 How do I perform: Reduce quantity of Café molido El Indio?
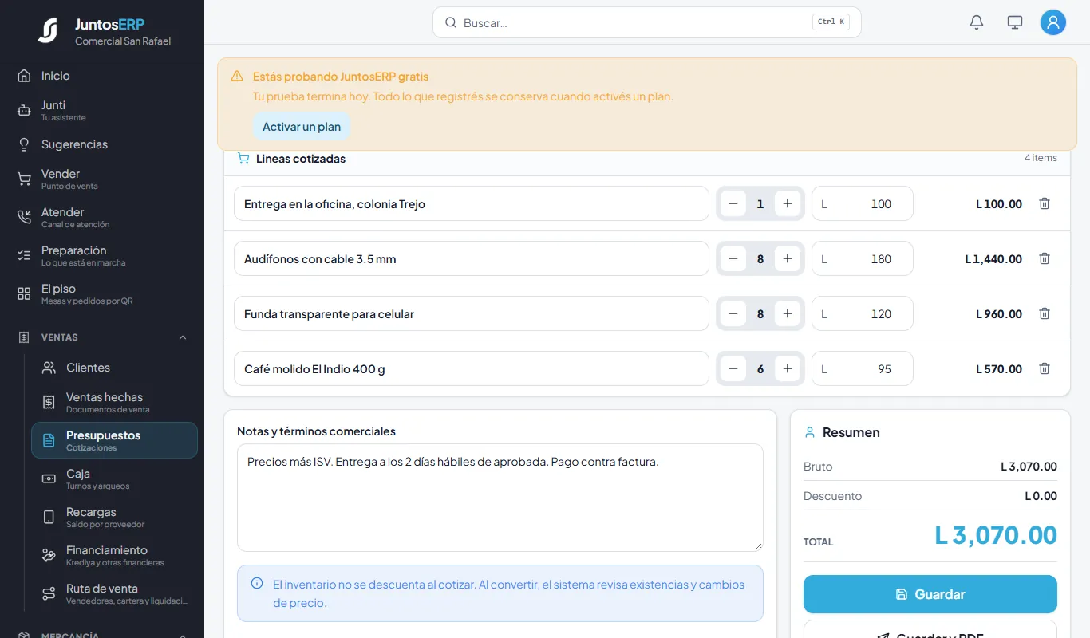point(733,368)
